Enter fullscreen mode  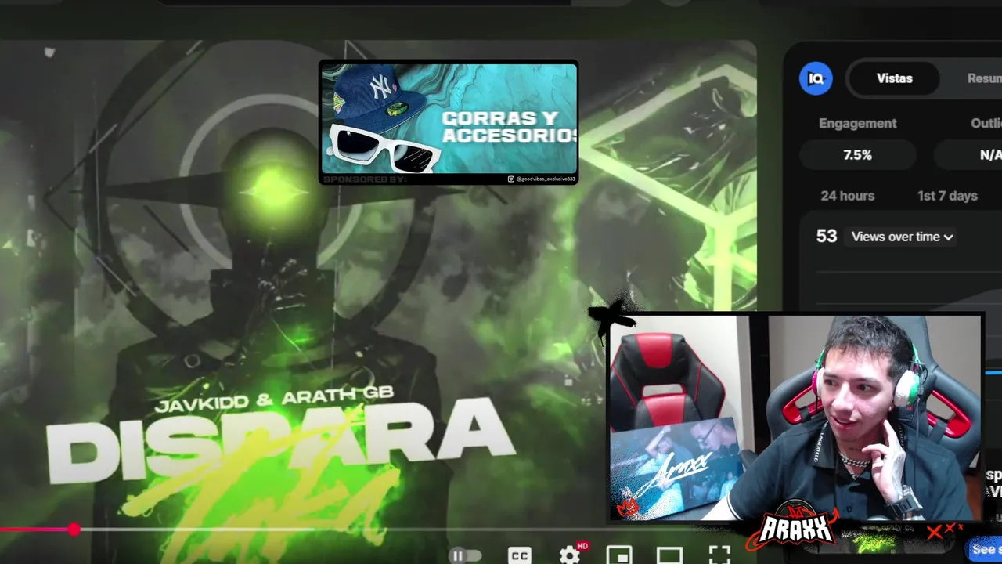point(719,555)
